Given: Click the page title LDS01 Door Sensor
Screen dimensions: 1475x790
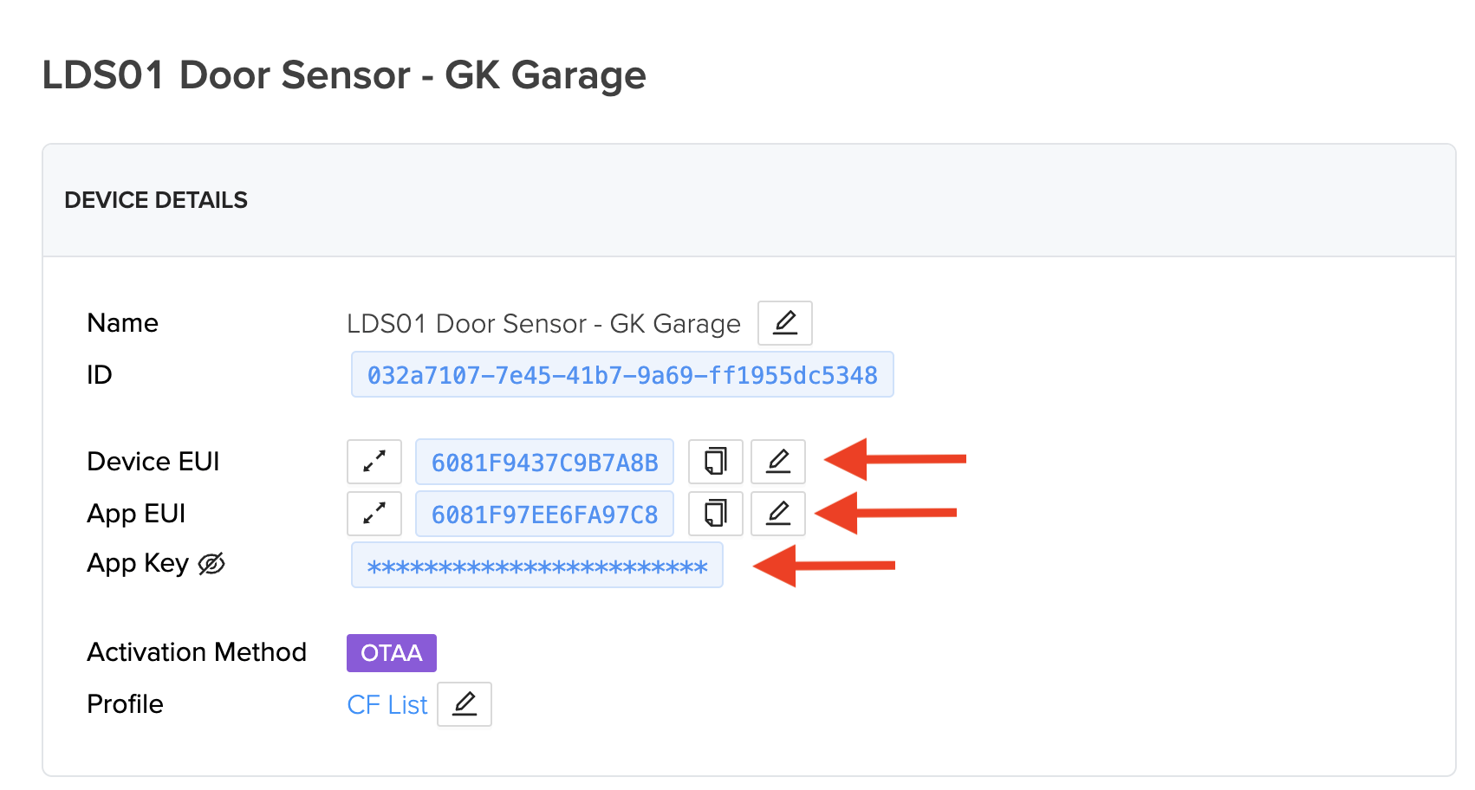Looking at the screenshot, I should (x=344, y=75).
